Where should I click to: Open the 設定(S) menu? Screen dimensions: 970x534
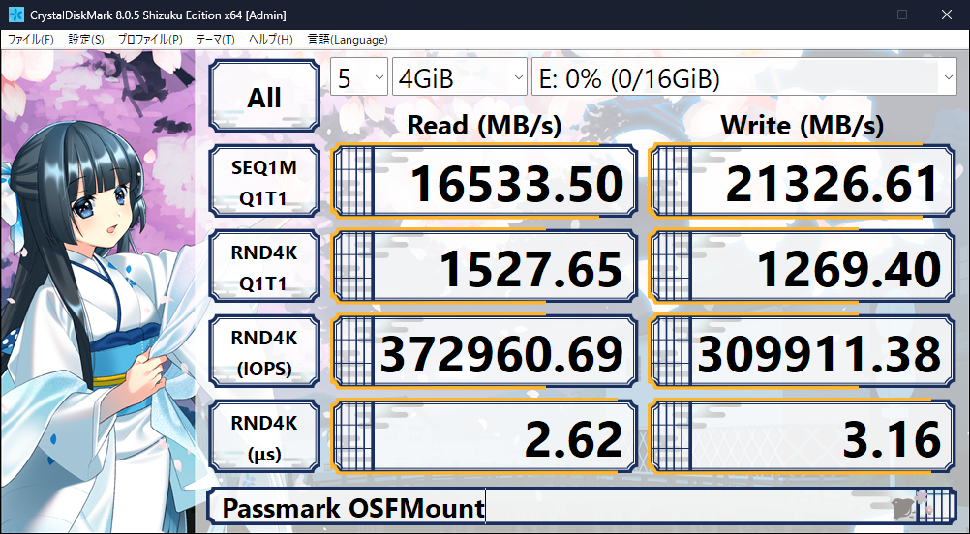pyautogui.click(x=86, y=40)
